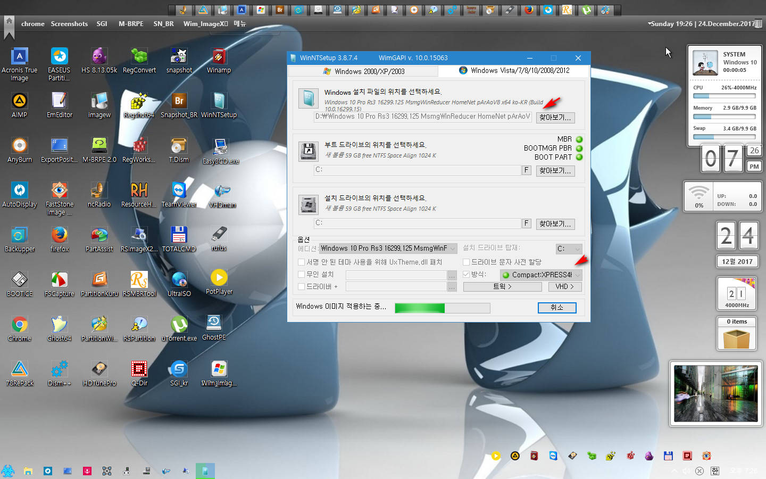The width and height of the screenshot is (766, 479).
Task: Open Q-Dir desktop icon
Action: click(x=139, y=373)
